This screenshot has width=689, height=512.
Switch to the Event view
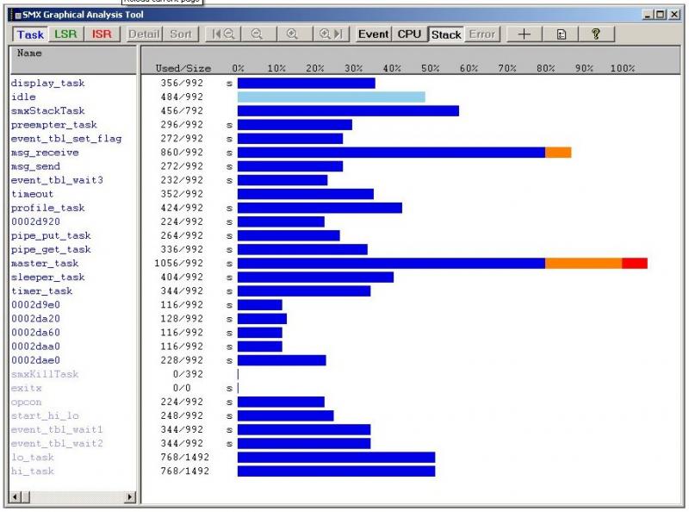pos(373,34)
